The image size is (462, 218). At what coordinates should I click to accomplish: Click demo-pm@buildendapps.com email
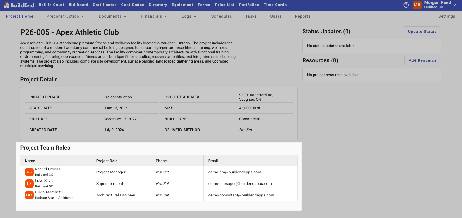click(x=235, y=172)
